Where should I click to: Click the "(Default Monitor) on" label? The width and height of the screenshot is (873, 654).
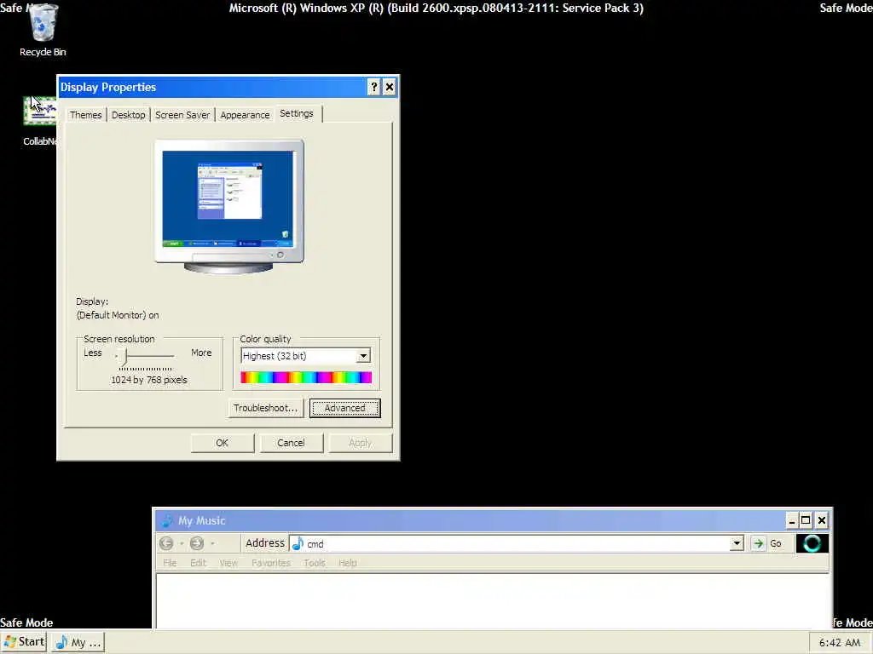click(118, 315)
